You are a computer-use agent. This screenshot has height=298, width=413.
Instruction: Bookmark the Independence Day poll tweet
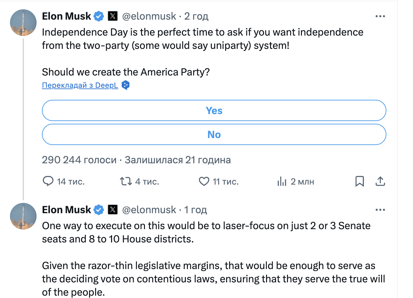[359, 181]
